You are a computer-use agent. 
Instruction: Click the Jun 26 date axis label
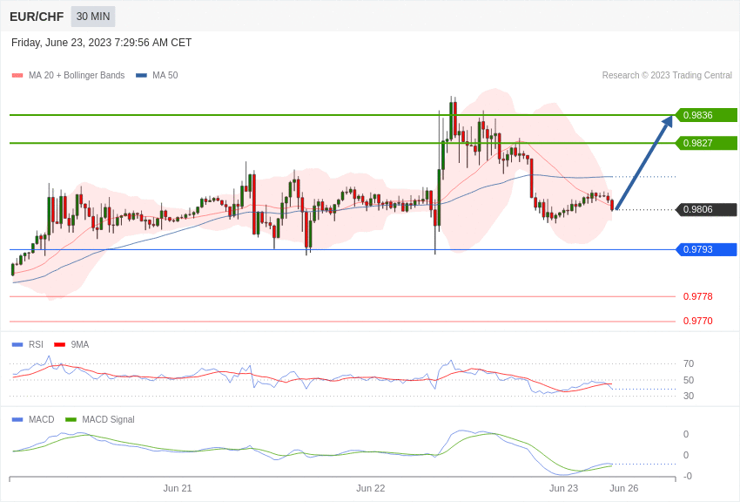click(624, 488)
